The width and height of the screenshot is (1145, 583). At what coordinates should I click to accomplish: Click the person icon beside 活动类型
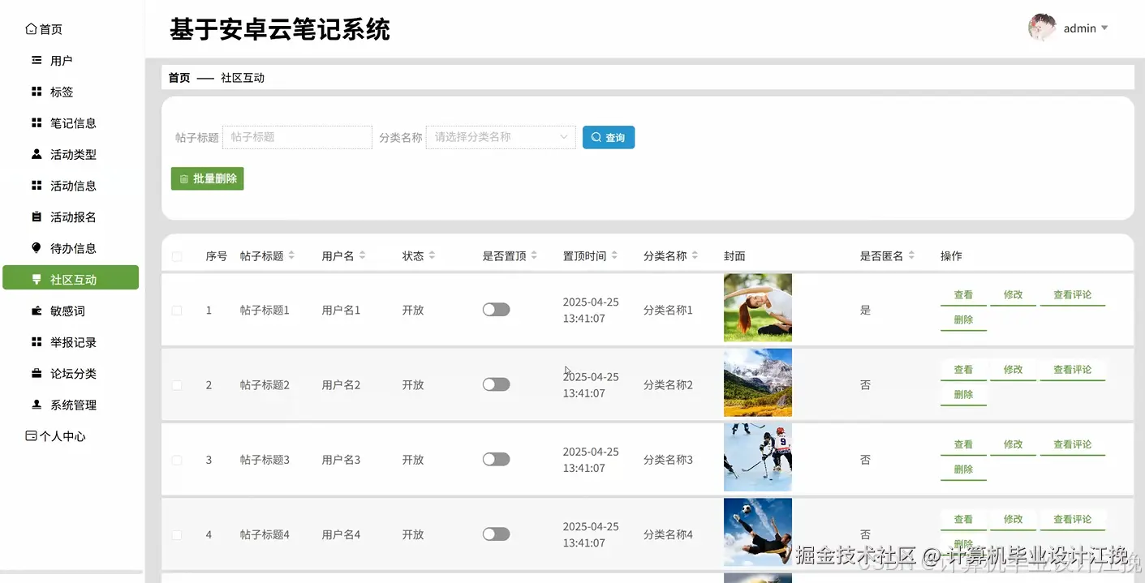click(37, 153)
